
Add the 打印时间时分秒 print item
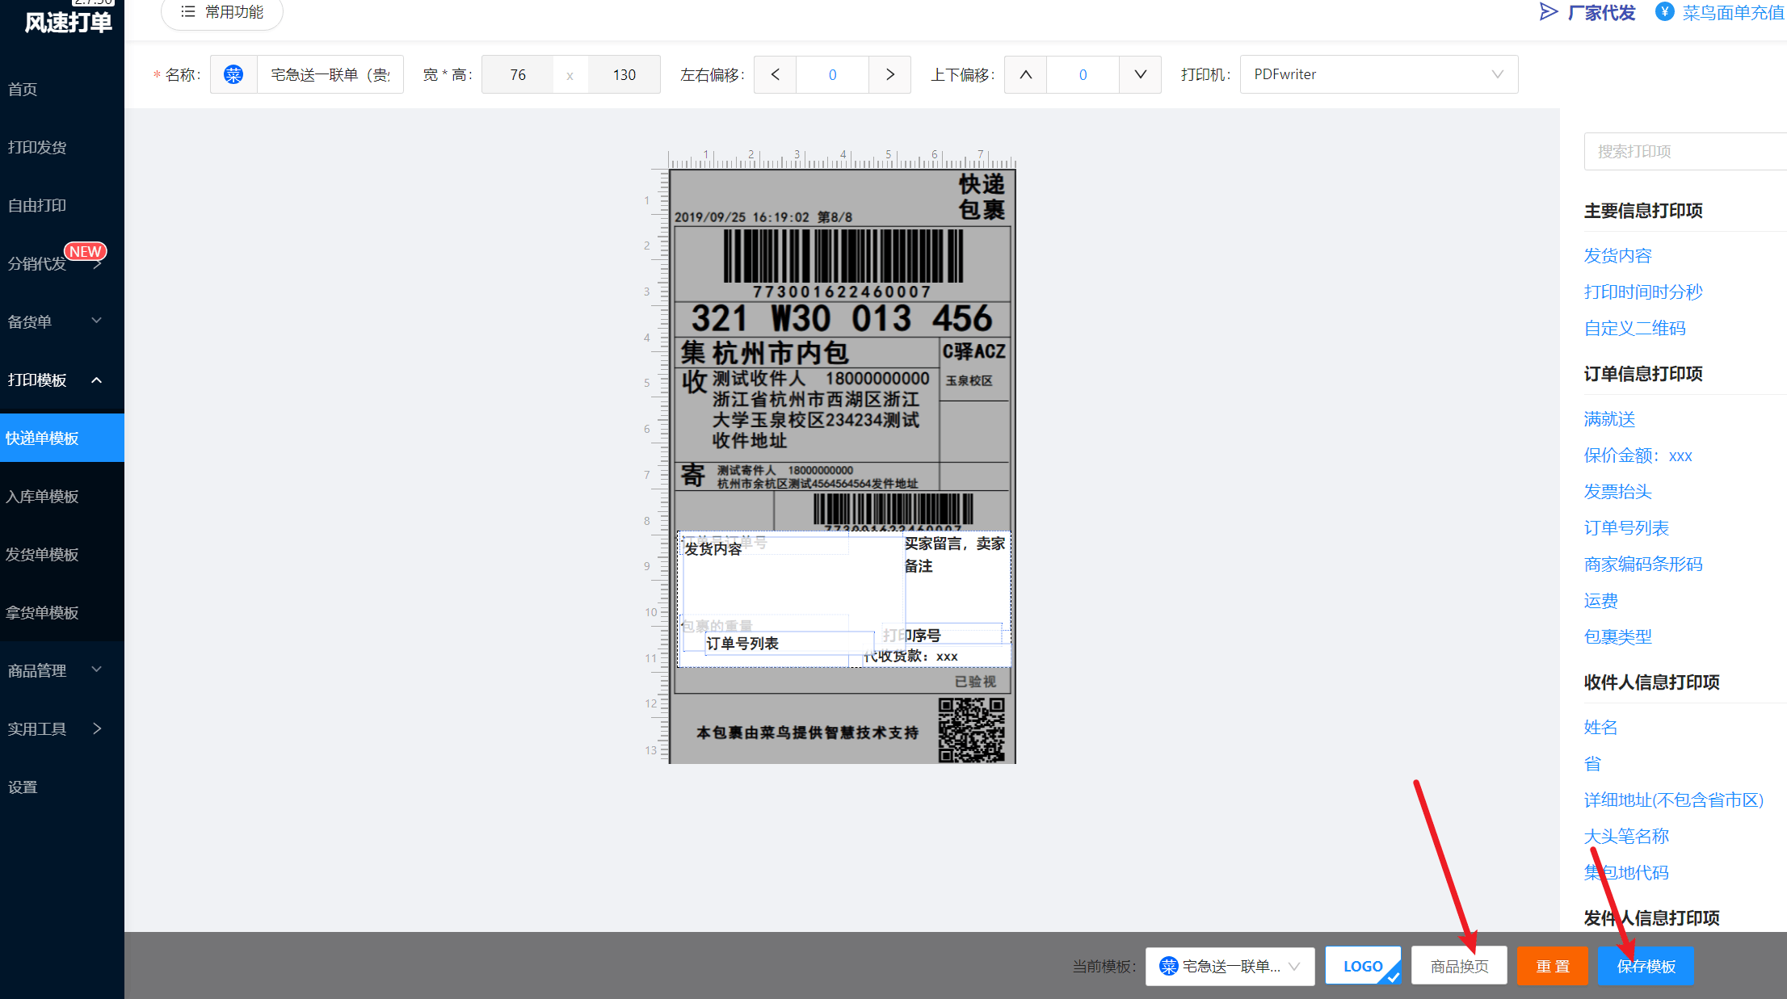pyautogui.click(x=1643, y=292)
